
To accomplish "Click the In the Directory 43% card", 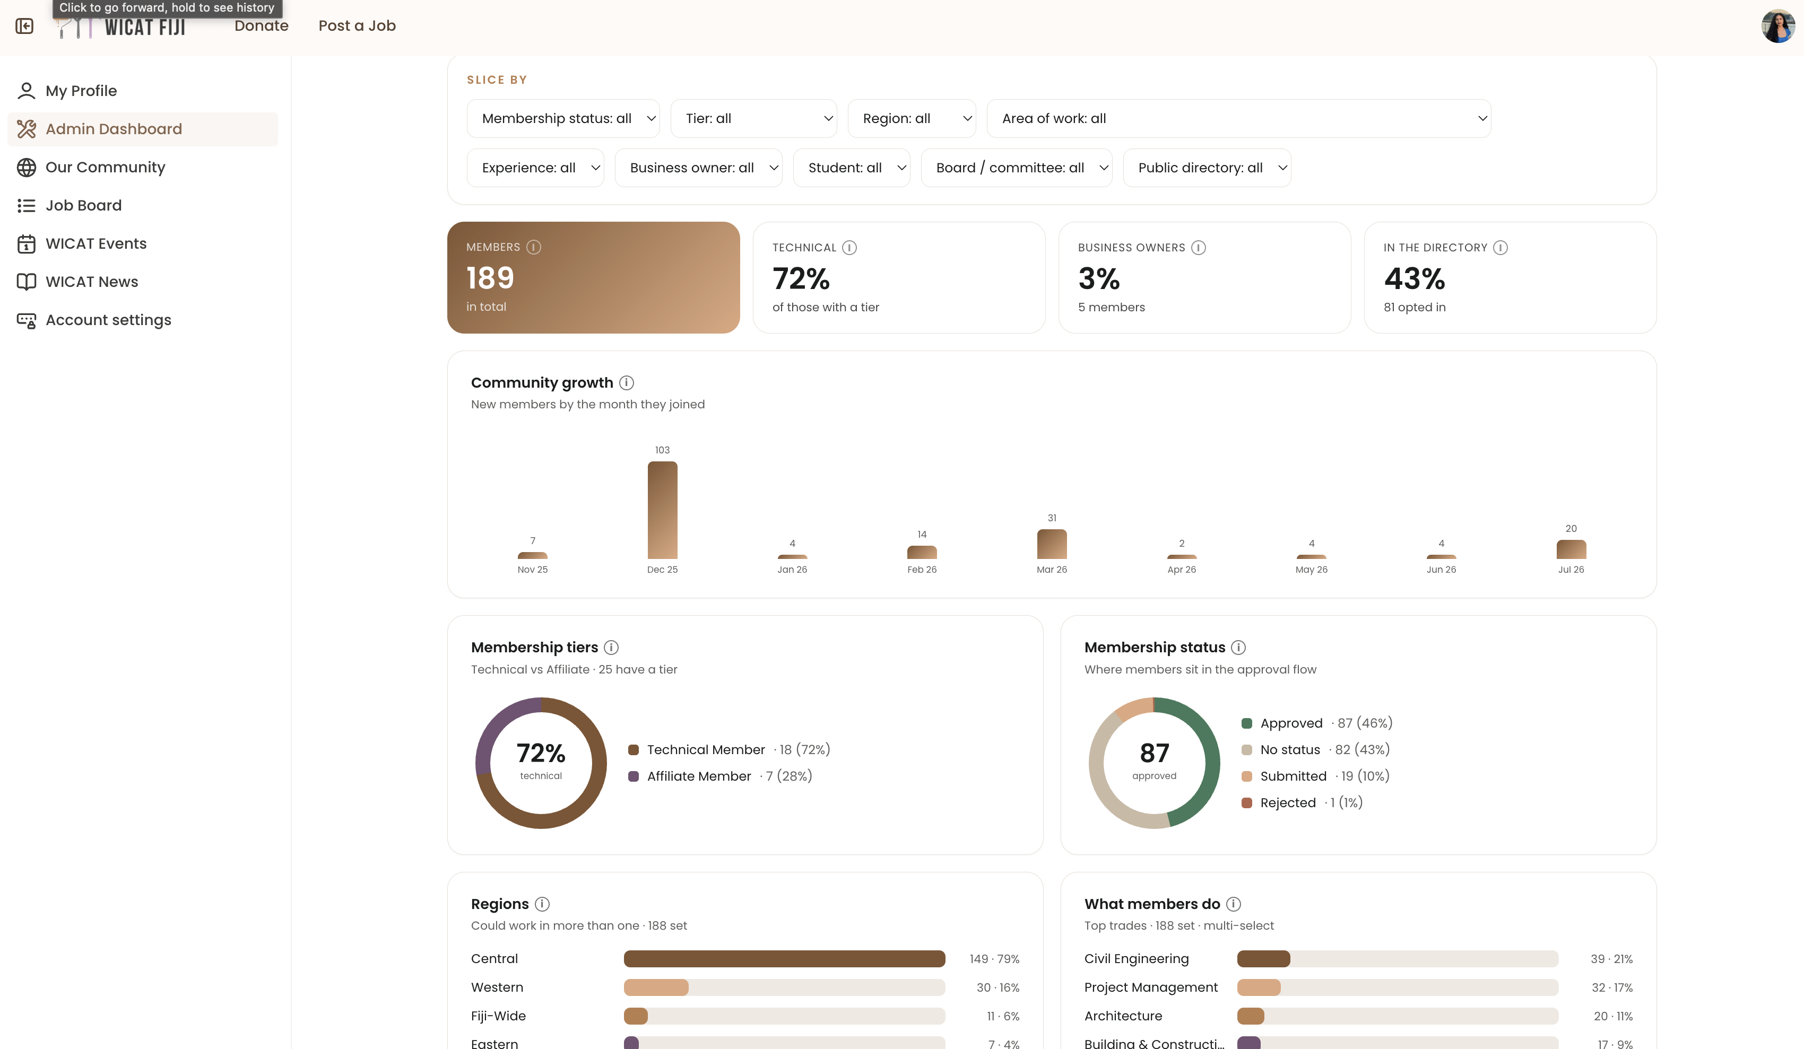I will 1511,278.
